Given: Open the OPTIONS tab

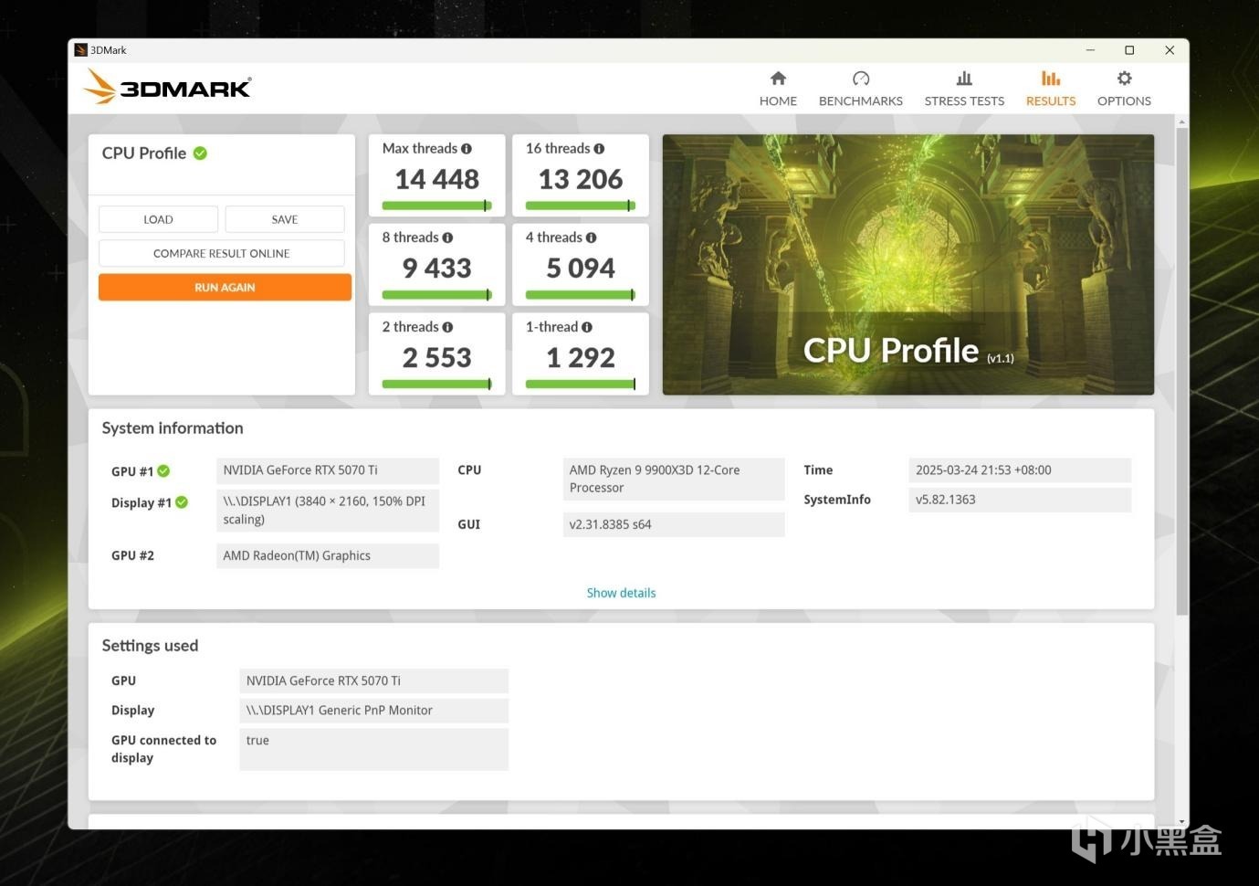Looking at the screenshot, I should click(1124, 89).
